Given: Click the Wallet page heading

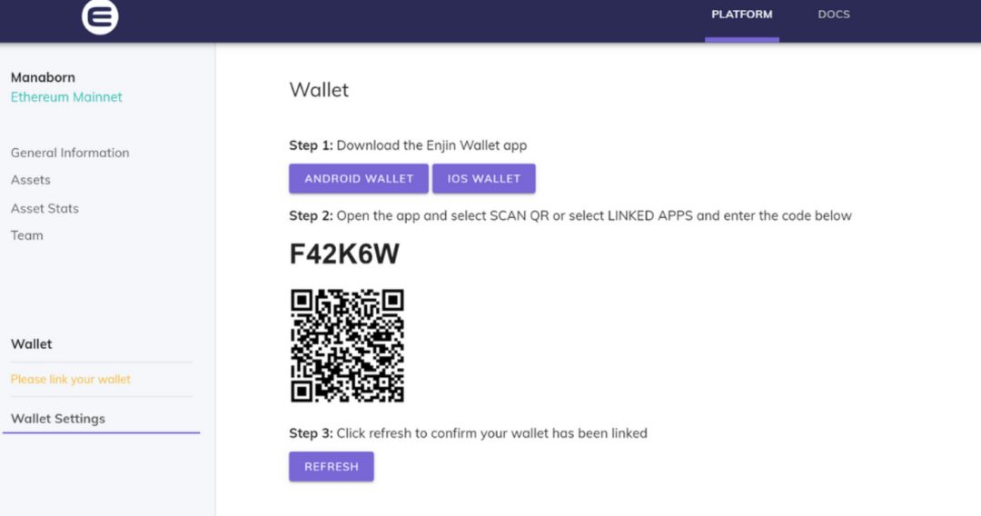Looking at the screenshot, I should 319,90.
